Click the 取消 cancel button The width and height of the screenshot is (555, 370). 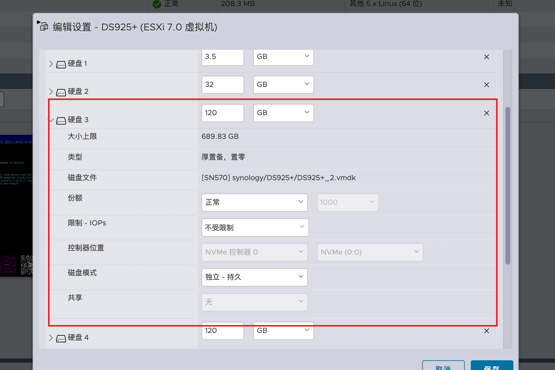(443, 366)
